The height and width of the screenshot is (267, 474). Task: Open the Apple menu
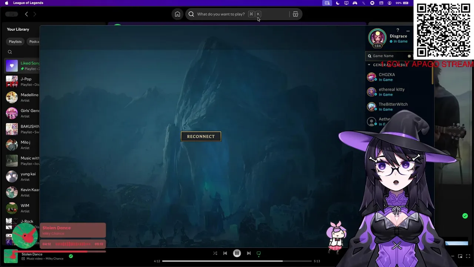click(7, 3)
